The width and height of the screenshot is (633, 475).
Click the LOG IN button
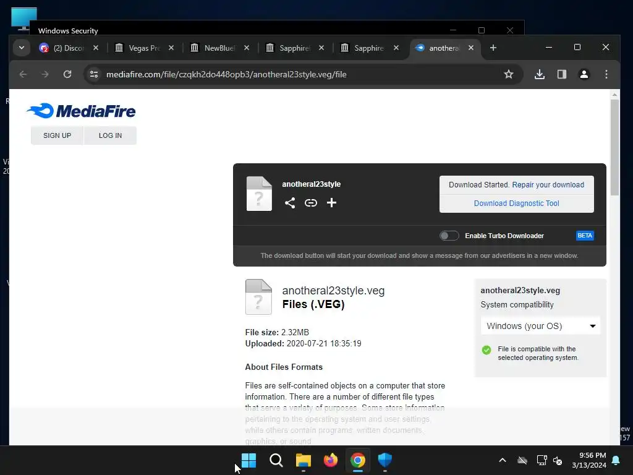coord(110,135)
